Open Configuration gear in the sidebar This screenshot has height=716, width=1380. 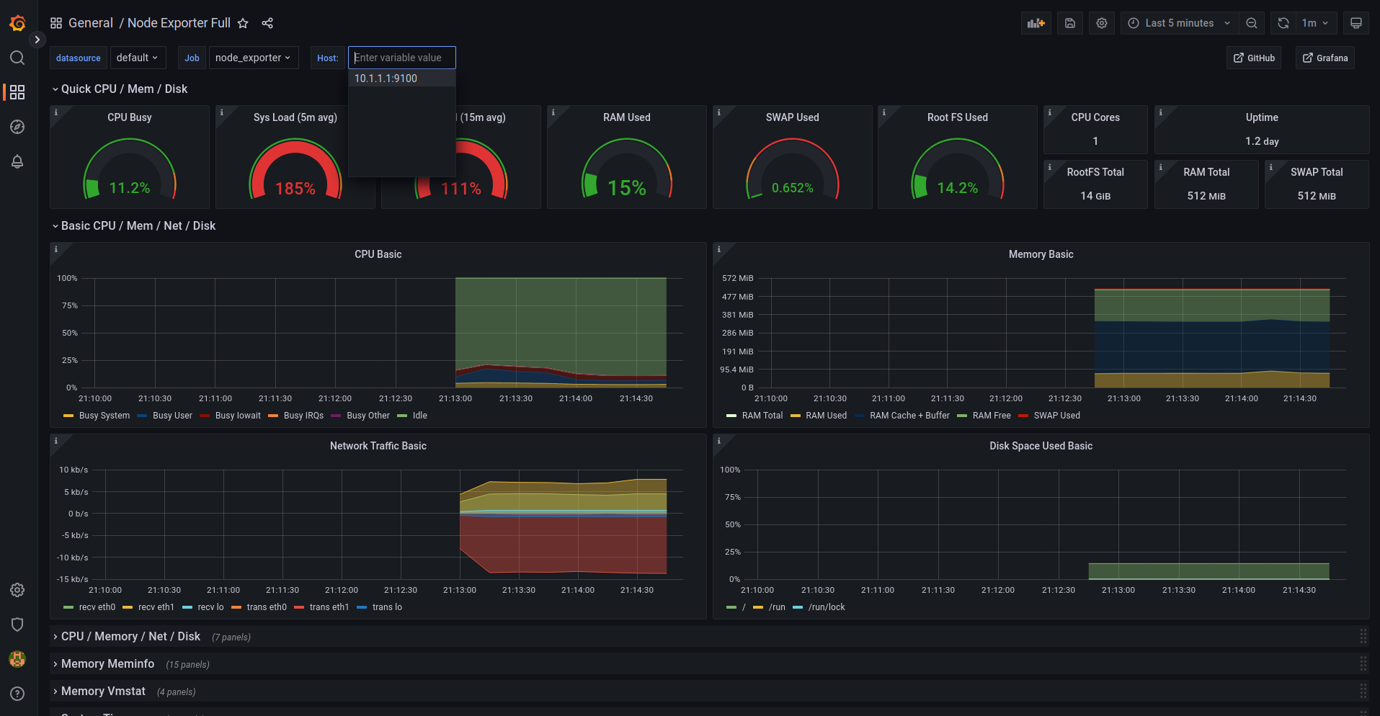17,590
